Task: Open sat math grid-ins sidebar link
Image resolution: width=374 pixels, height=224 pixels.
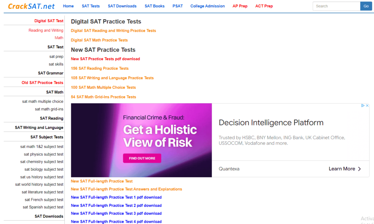Action: point(49,109)
